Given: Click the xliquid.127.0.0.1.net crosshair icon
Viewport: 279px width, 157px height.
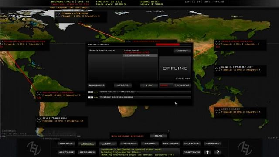Looking at the screenshot, I should [x=218, y=69].
